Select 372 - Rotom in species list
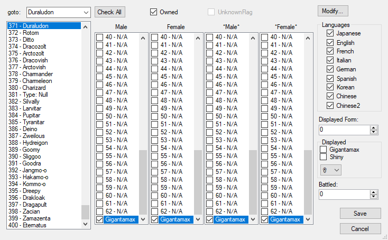 (x=44, y=33)
